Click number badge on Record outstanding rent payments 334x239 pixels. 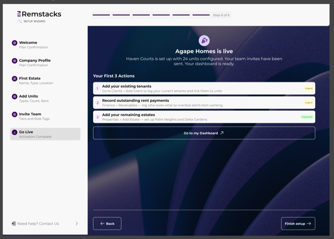coord(97,103)
